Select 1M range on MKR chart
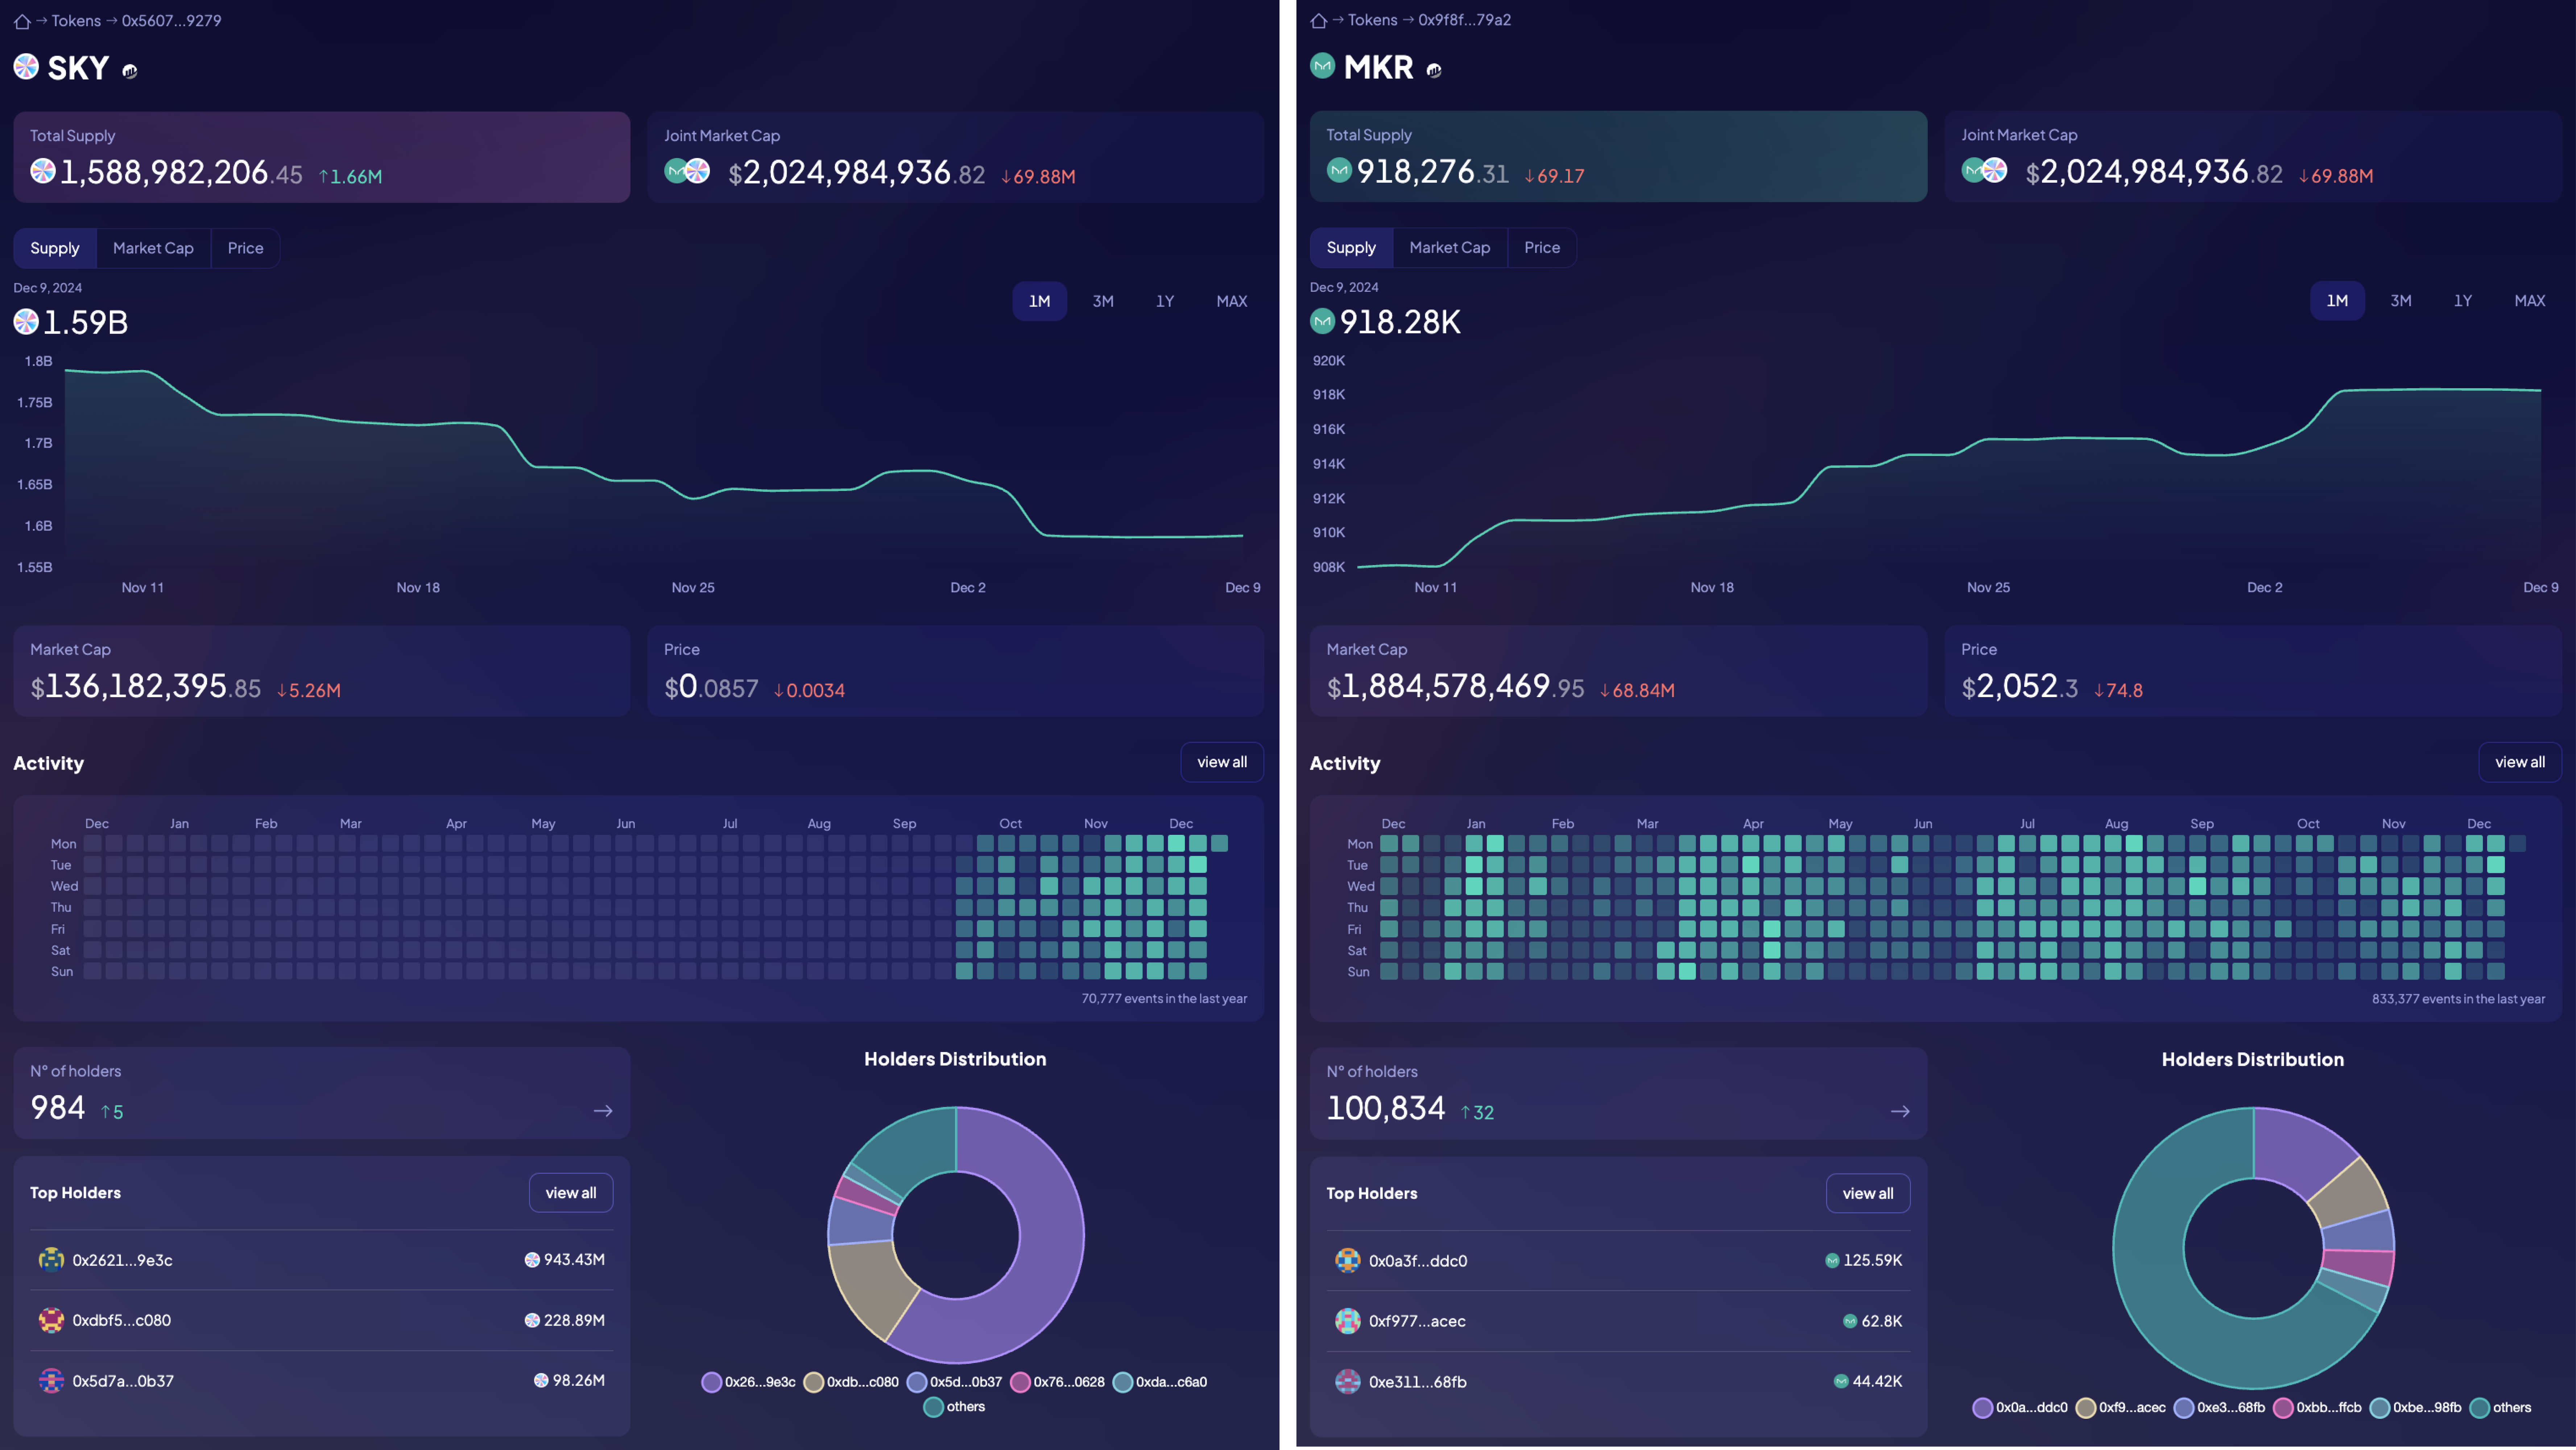The width and height of the screenshot is (2576, 1450). pyautogui.click(x=2337, y=300)
